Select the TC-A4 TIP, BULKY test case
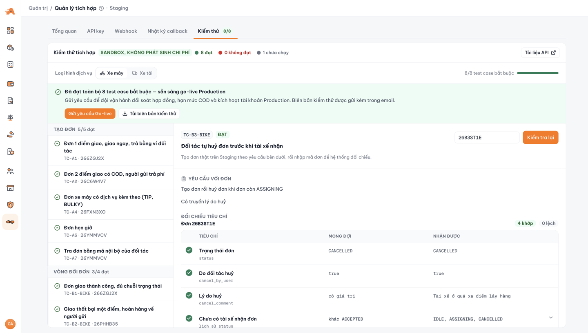 tap(111, 204)
